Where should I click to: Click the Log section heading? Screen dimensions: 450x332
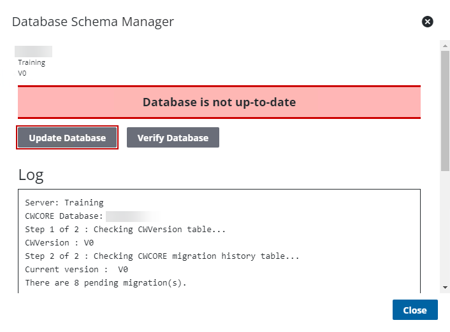pyautogui.click(x=31, y=175)
